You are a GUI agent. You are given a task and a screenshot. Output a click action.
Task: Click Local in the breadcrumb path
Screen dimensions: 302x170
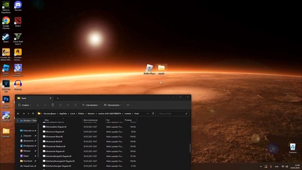[x=72, y=113]
